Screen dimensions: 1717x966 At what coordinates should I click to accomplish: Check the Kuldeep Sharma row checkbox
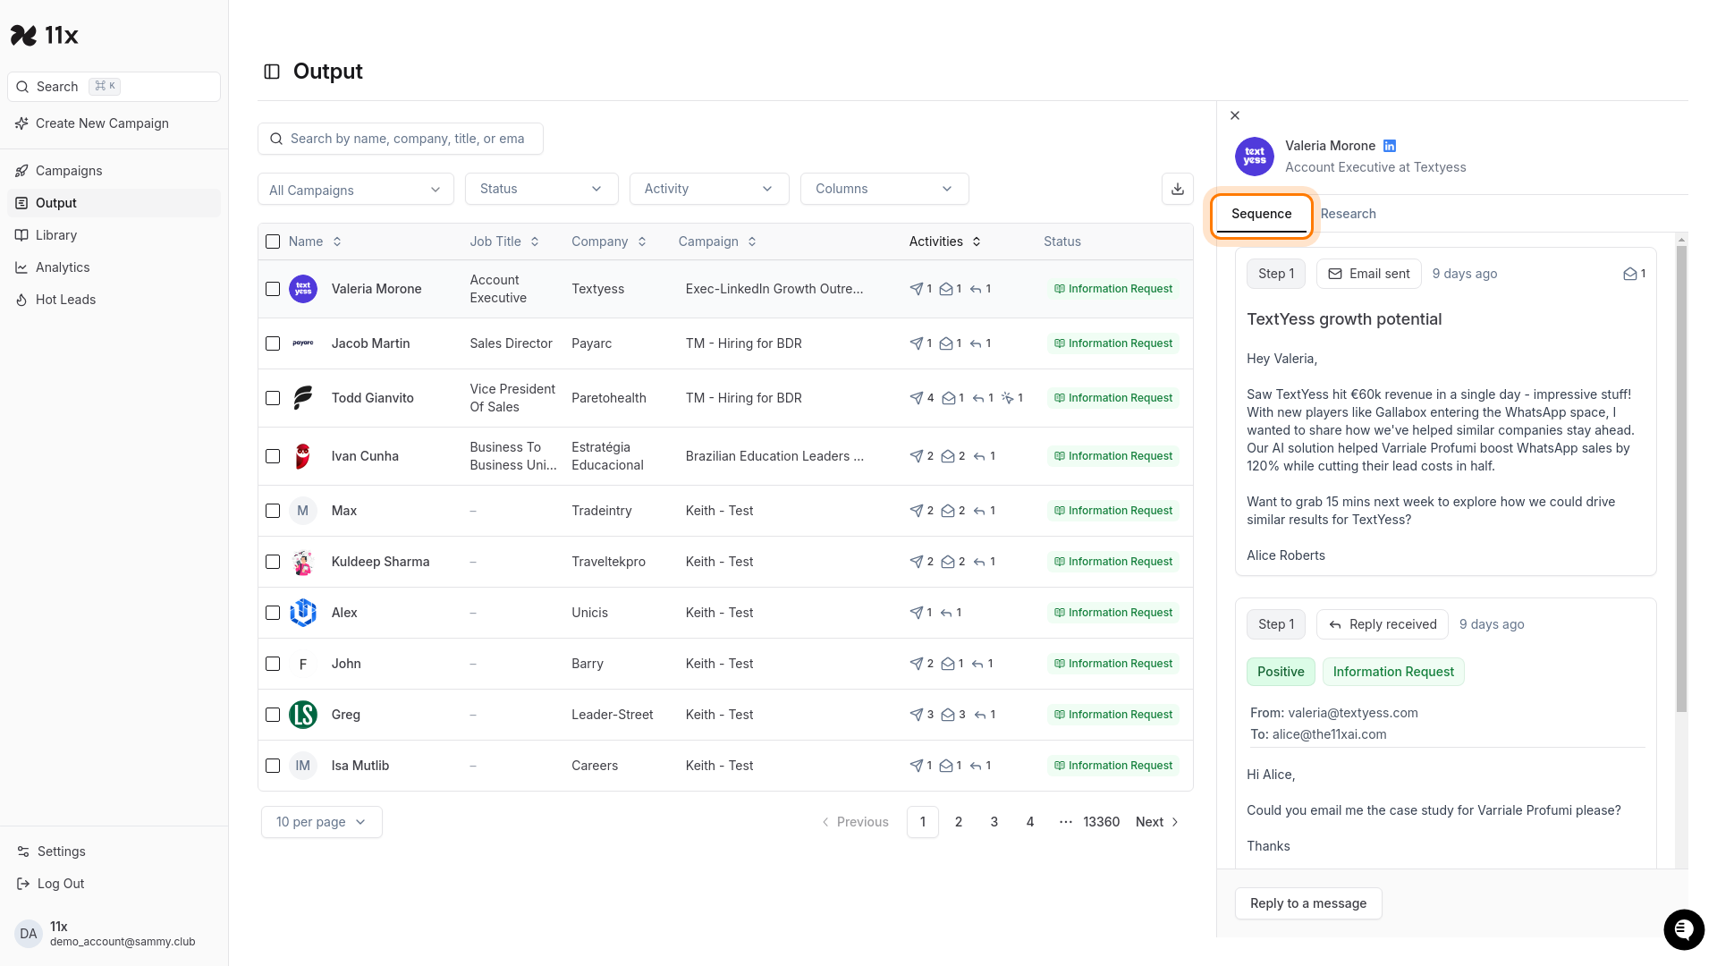coord(273,562)
